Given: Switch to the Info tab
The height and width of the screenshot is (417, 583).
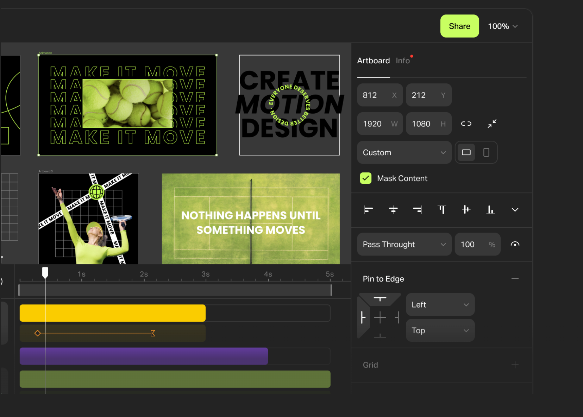Looking at the screenshot, I should pos(402,61).
